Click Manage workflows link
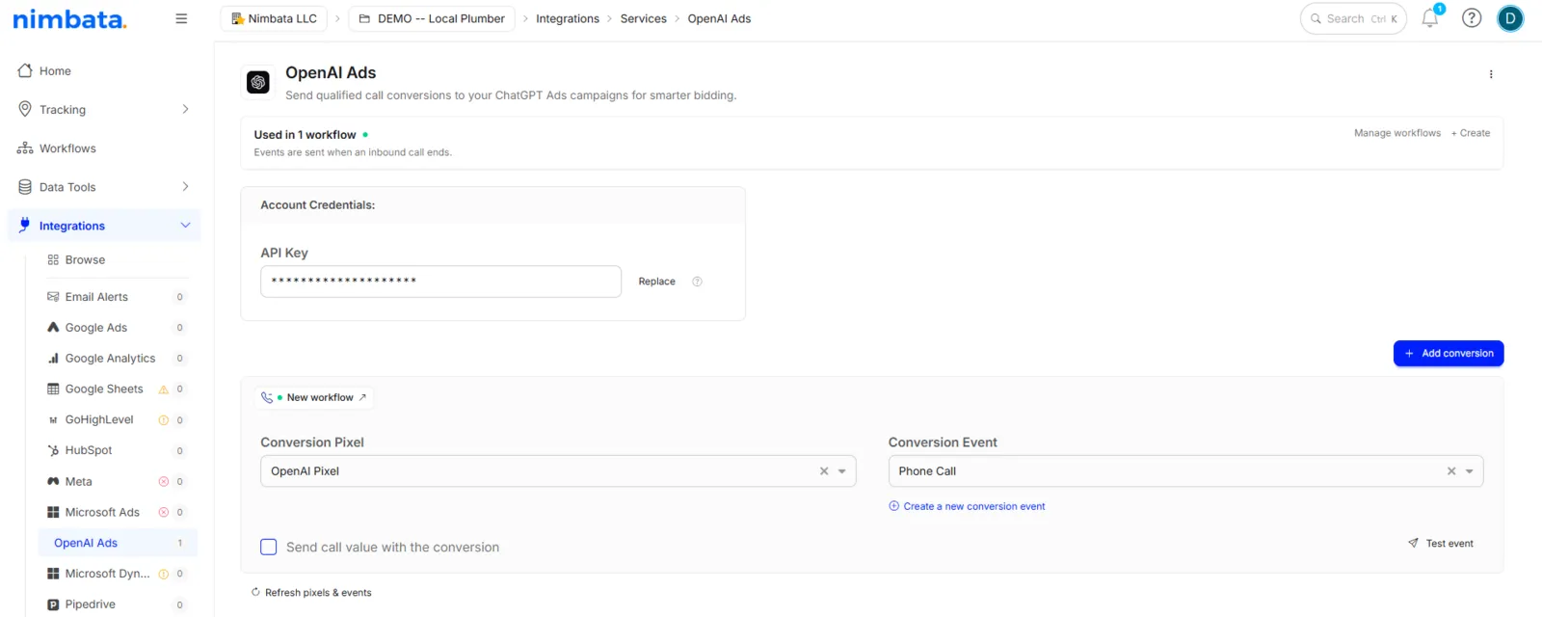 pos(1397,133)
